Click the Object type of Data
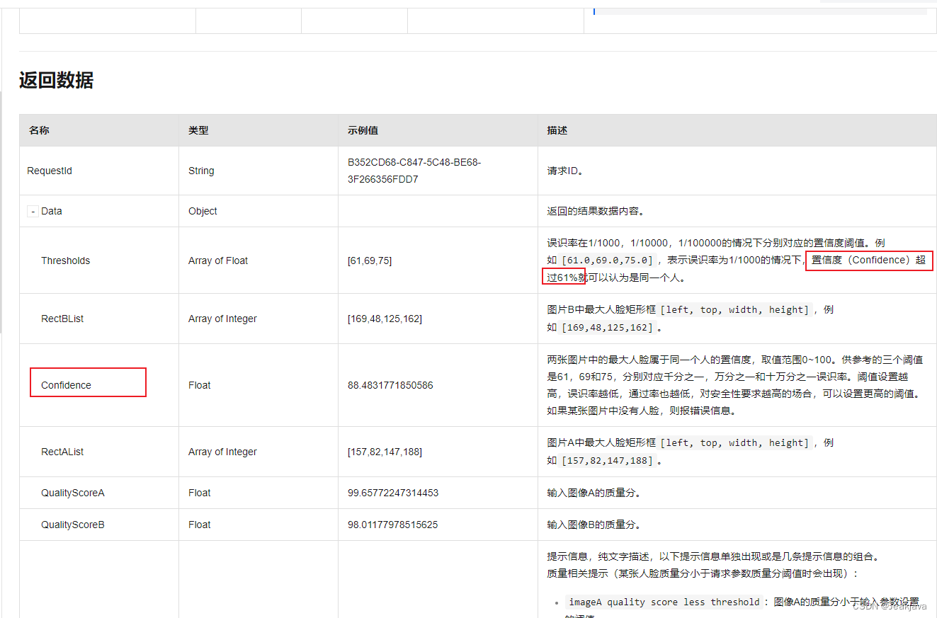937x618 pixels. point(203,211)
